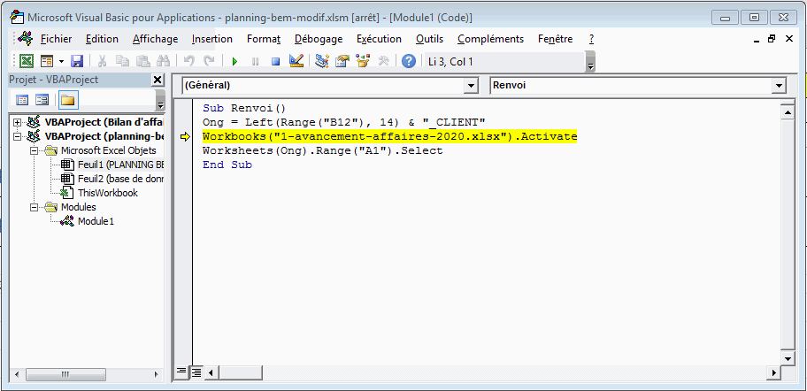Click the yellow execution arrow in margin
The width and height of the screenshot is (807, 391).
point(185,137)
